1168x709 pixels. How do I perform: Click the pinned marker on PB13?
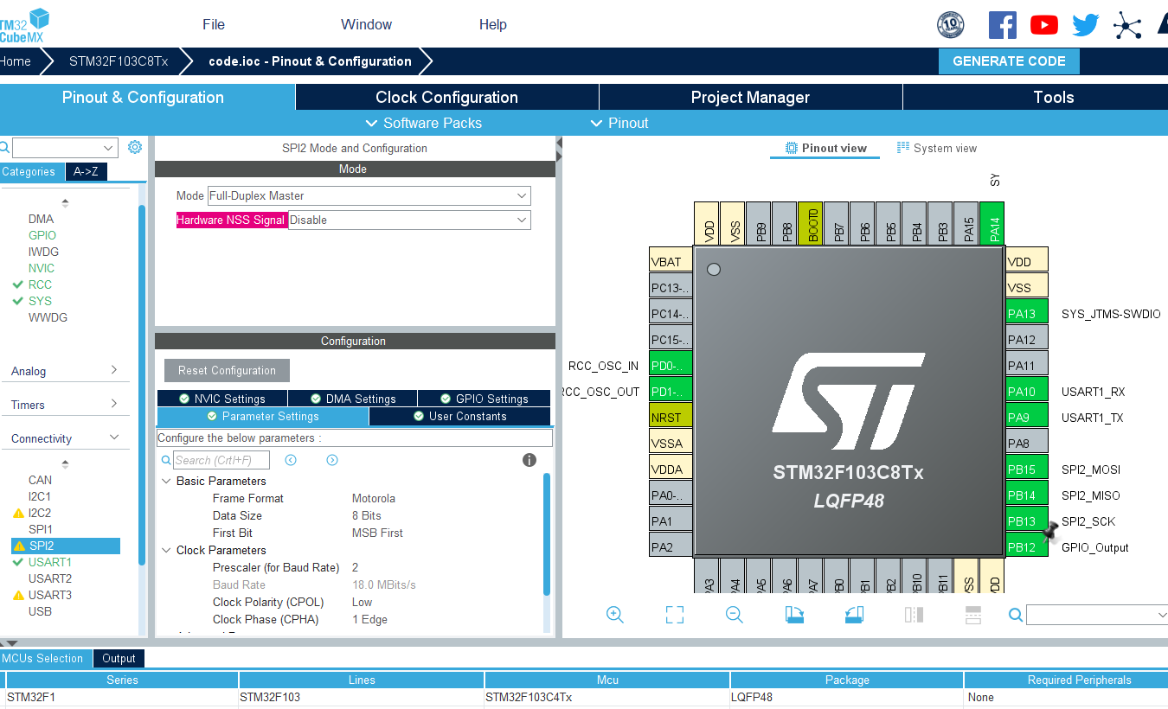tap(1051, 530)
